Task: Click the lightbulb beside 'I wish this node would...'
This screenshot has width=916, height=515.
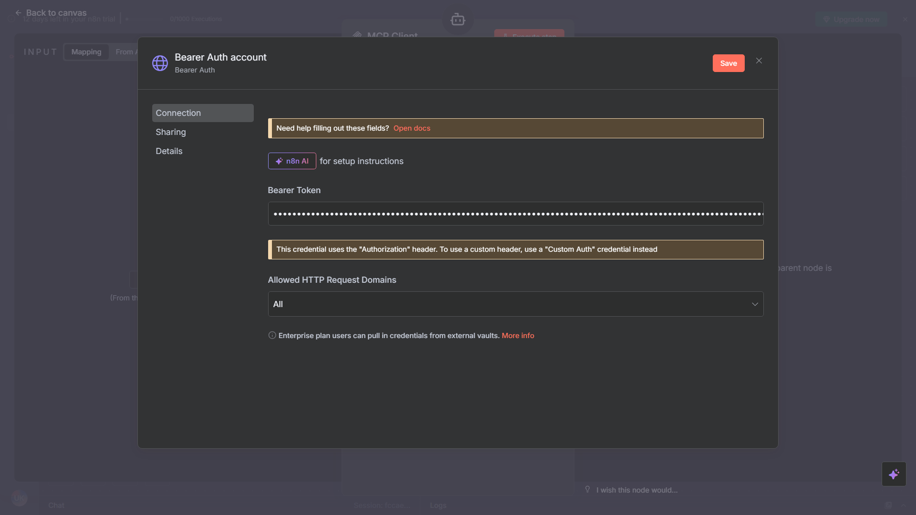Action: (x=587, y=489)
